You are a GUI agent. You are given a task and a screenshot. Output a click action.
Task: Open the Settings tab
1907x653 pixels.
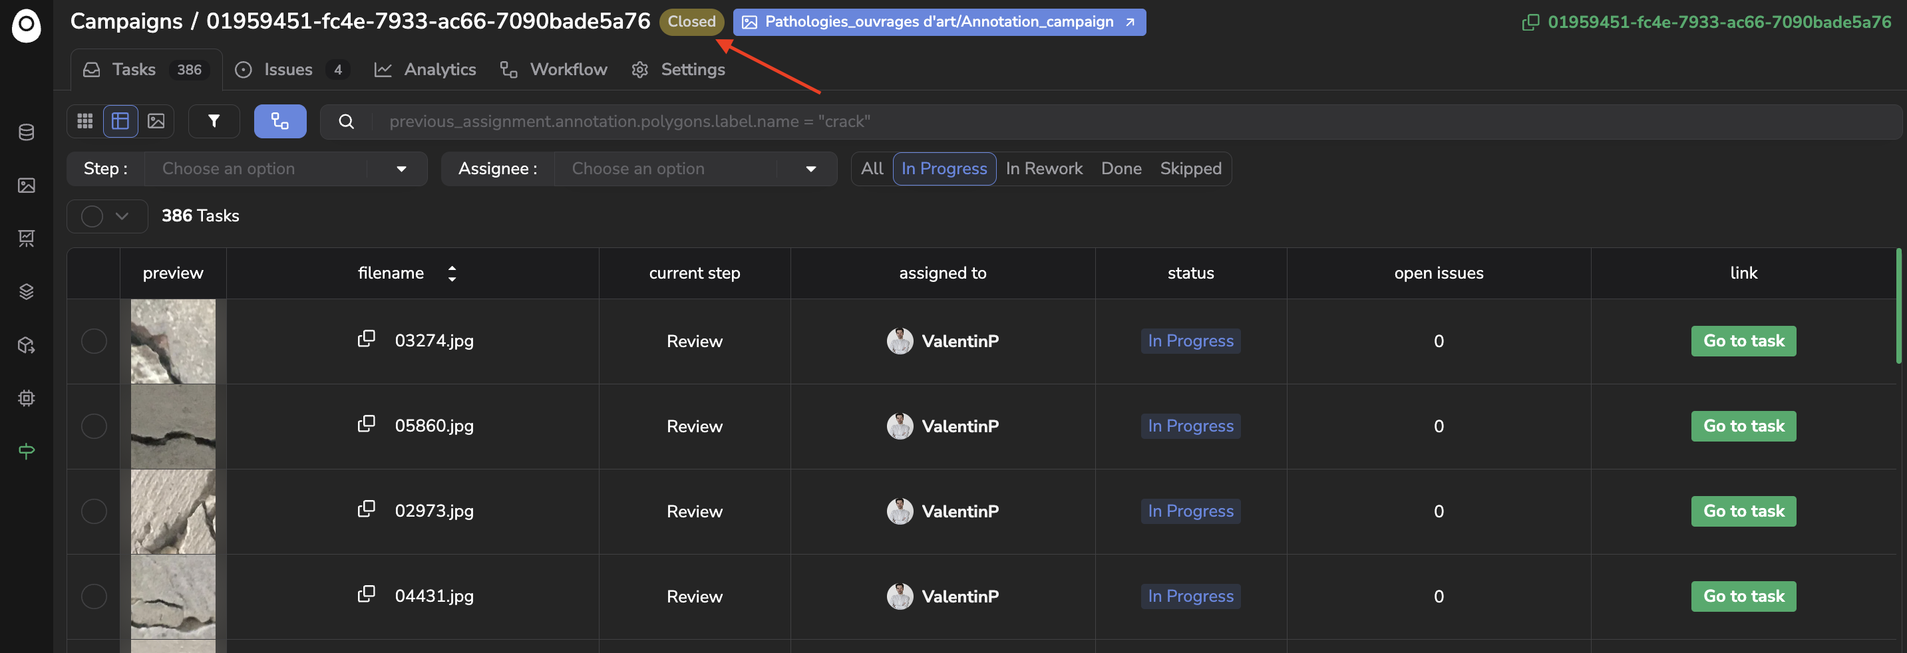tap(678, 70)
